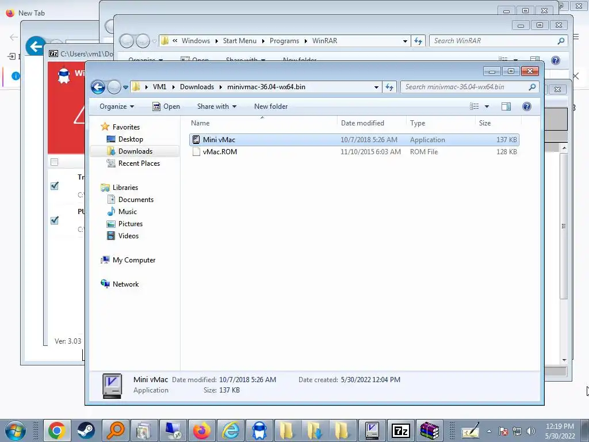Toggle the second checked checkbox in installer window
The image size is (589, 442).
pyautogui.click(x=55, y=220)
